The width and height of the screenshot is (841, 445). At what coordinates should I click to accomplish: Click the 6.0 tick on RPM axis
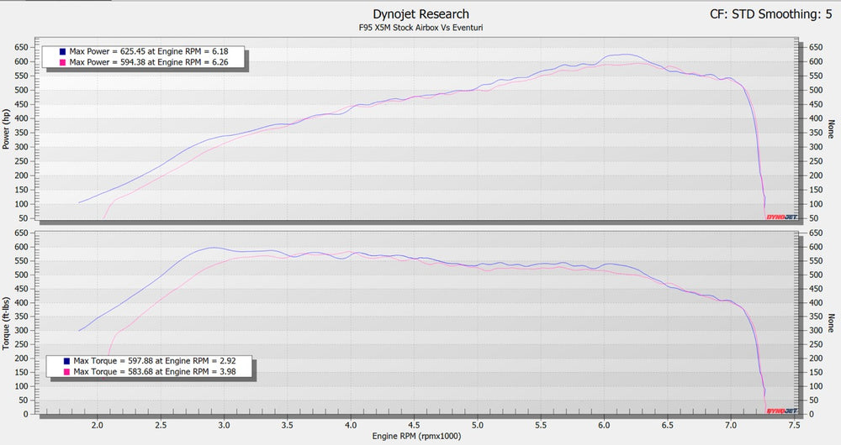point(604,426)
